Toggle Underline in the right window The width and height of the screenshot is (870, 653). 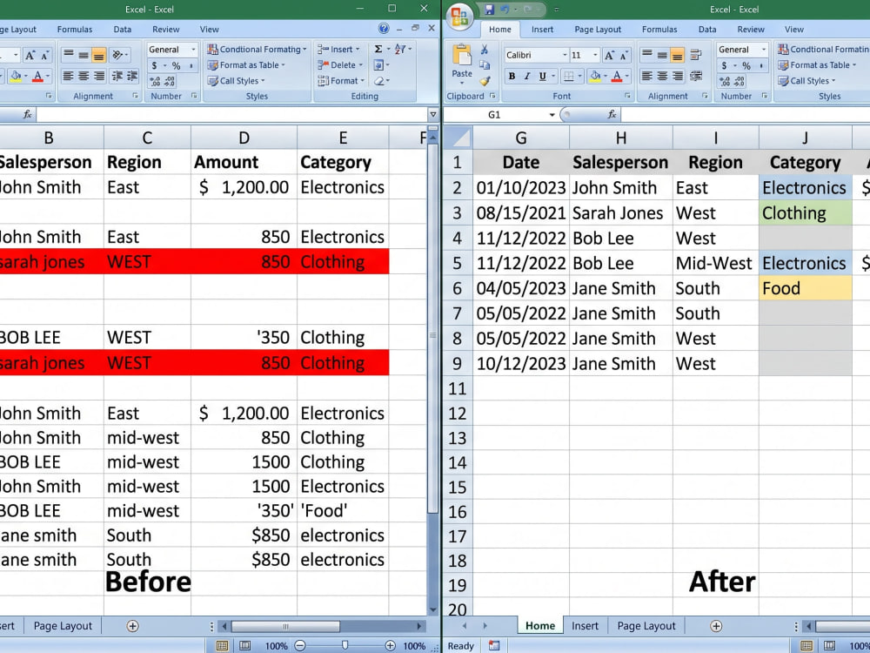543,76
